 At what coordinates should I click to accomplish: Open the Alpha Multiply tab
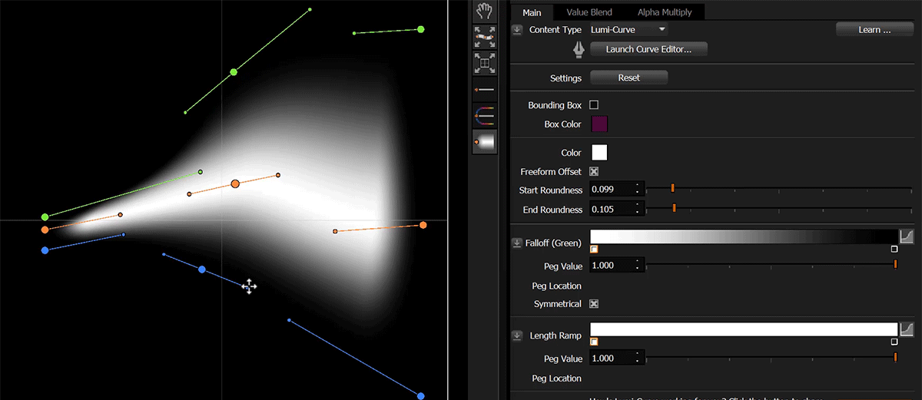pos(665,12)
